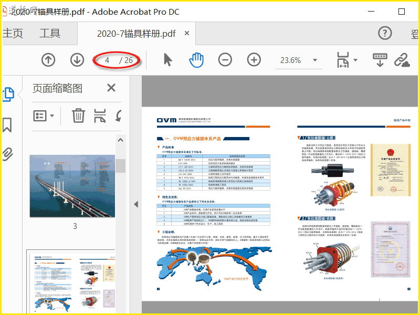420x315 pixels.
Task: Share the file with cloud link icon
Action: 402,60
